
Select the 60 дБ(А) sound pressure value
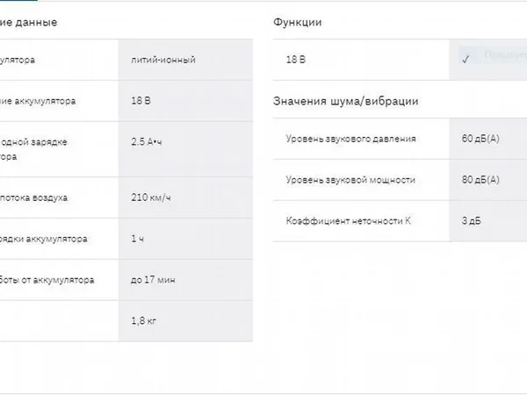click(480, 139)
